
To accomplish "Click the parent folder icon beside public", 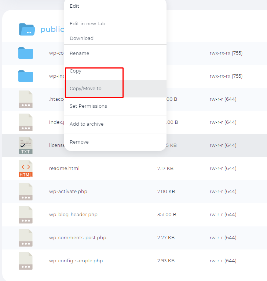I will point(27,29).
